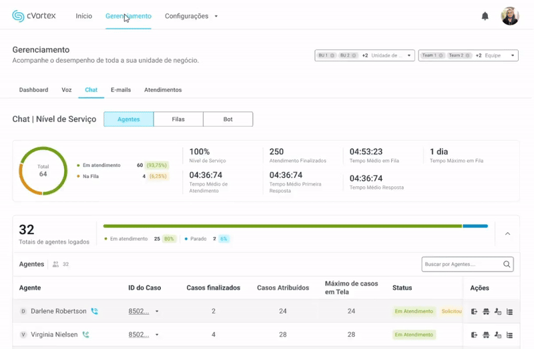This screenshot has width=534, height=349.
Task: Remove the BU 1 filter chip
Action: pyautogui.click(x=332, y=55)
